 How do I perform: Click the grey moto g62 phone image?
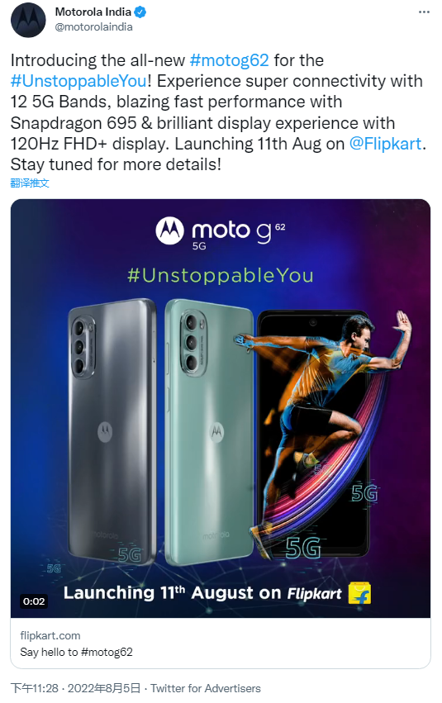(x=112, y=430)
